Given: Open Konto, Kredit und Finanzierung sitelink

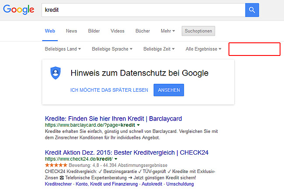Looking at the screenshot, I should coord(107,184).
